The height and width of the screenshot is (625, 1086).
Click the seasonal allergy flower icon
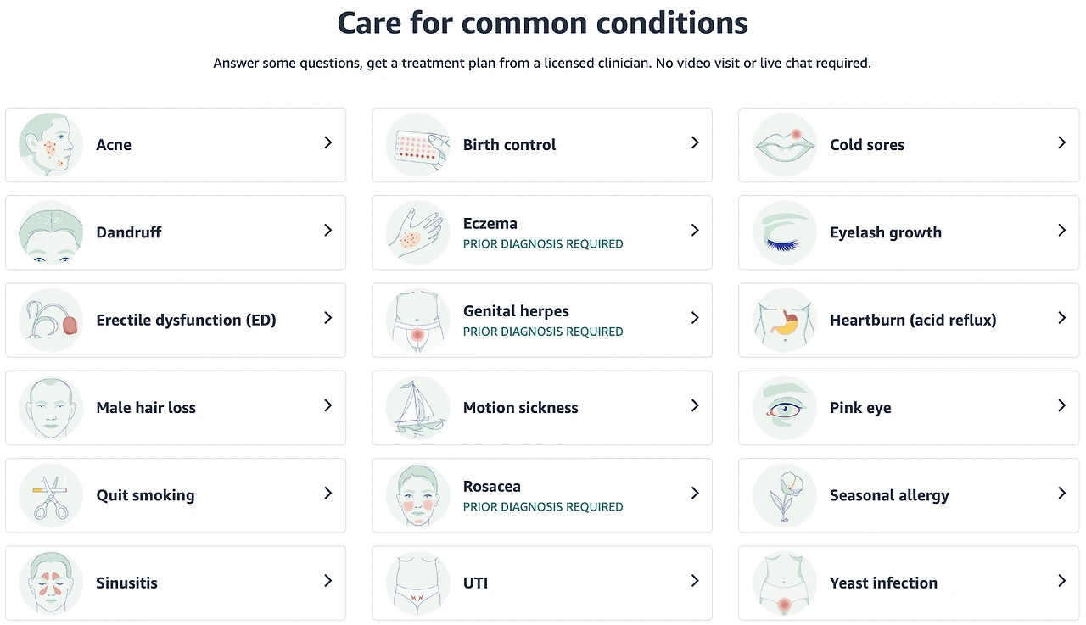click(785, 495)
